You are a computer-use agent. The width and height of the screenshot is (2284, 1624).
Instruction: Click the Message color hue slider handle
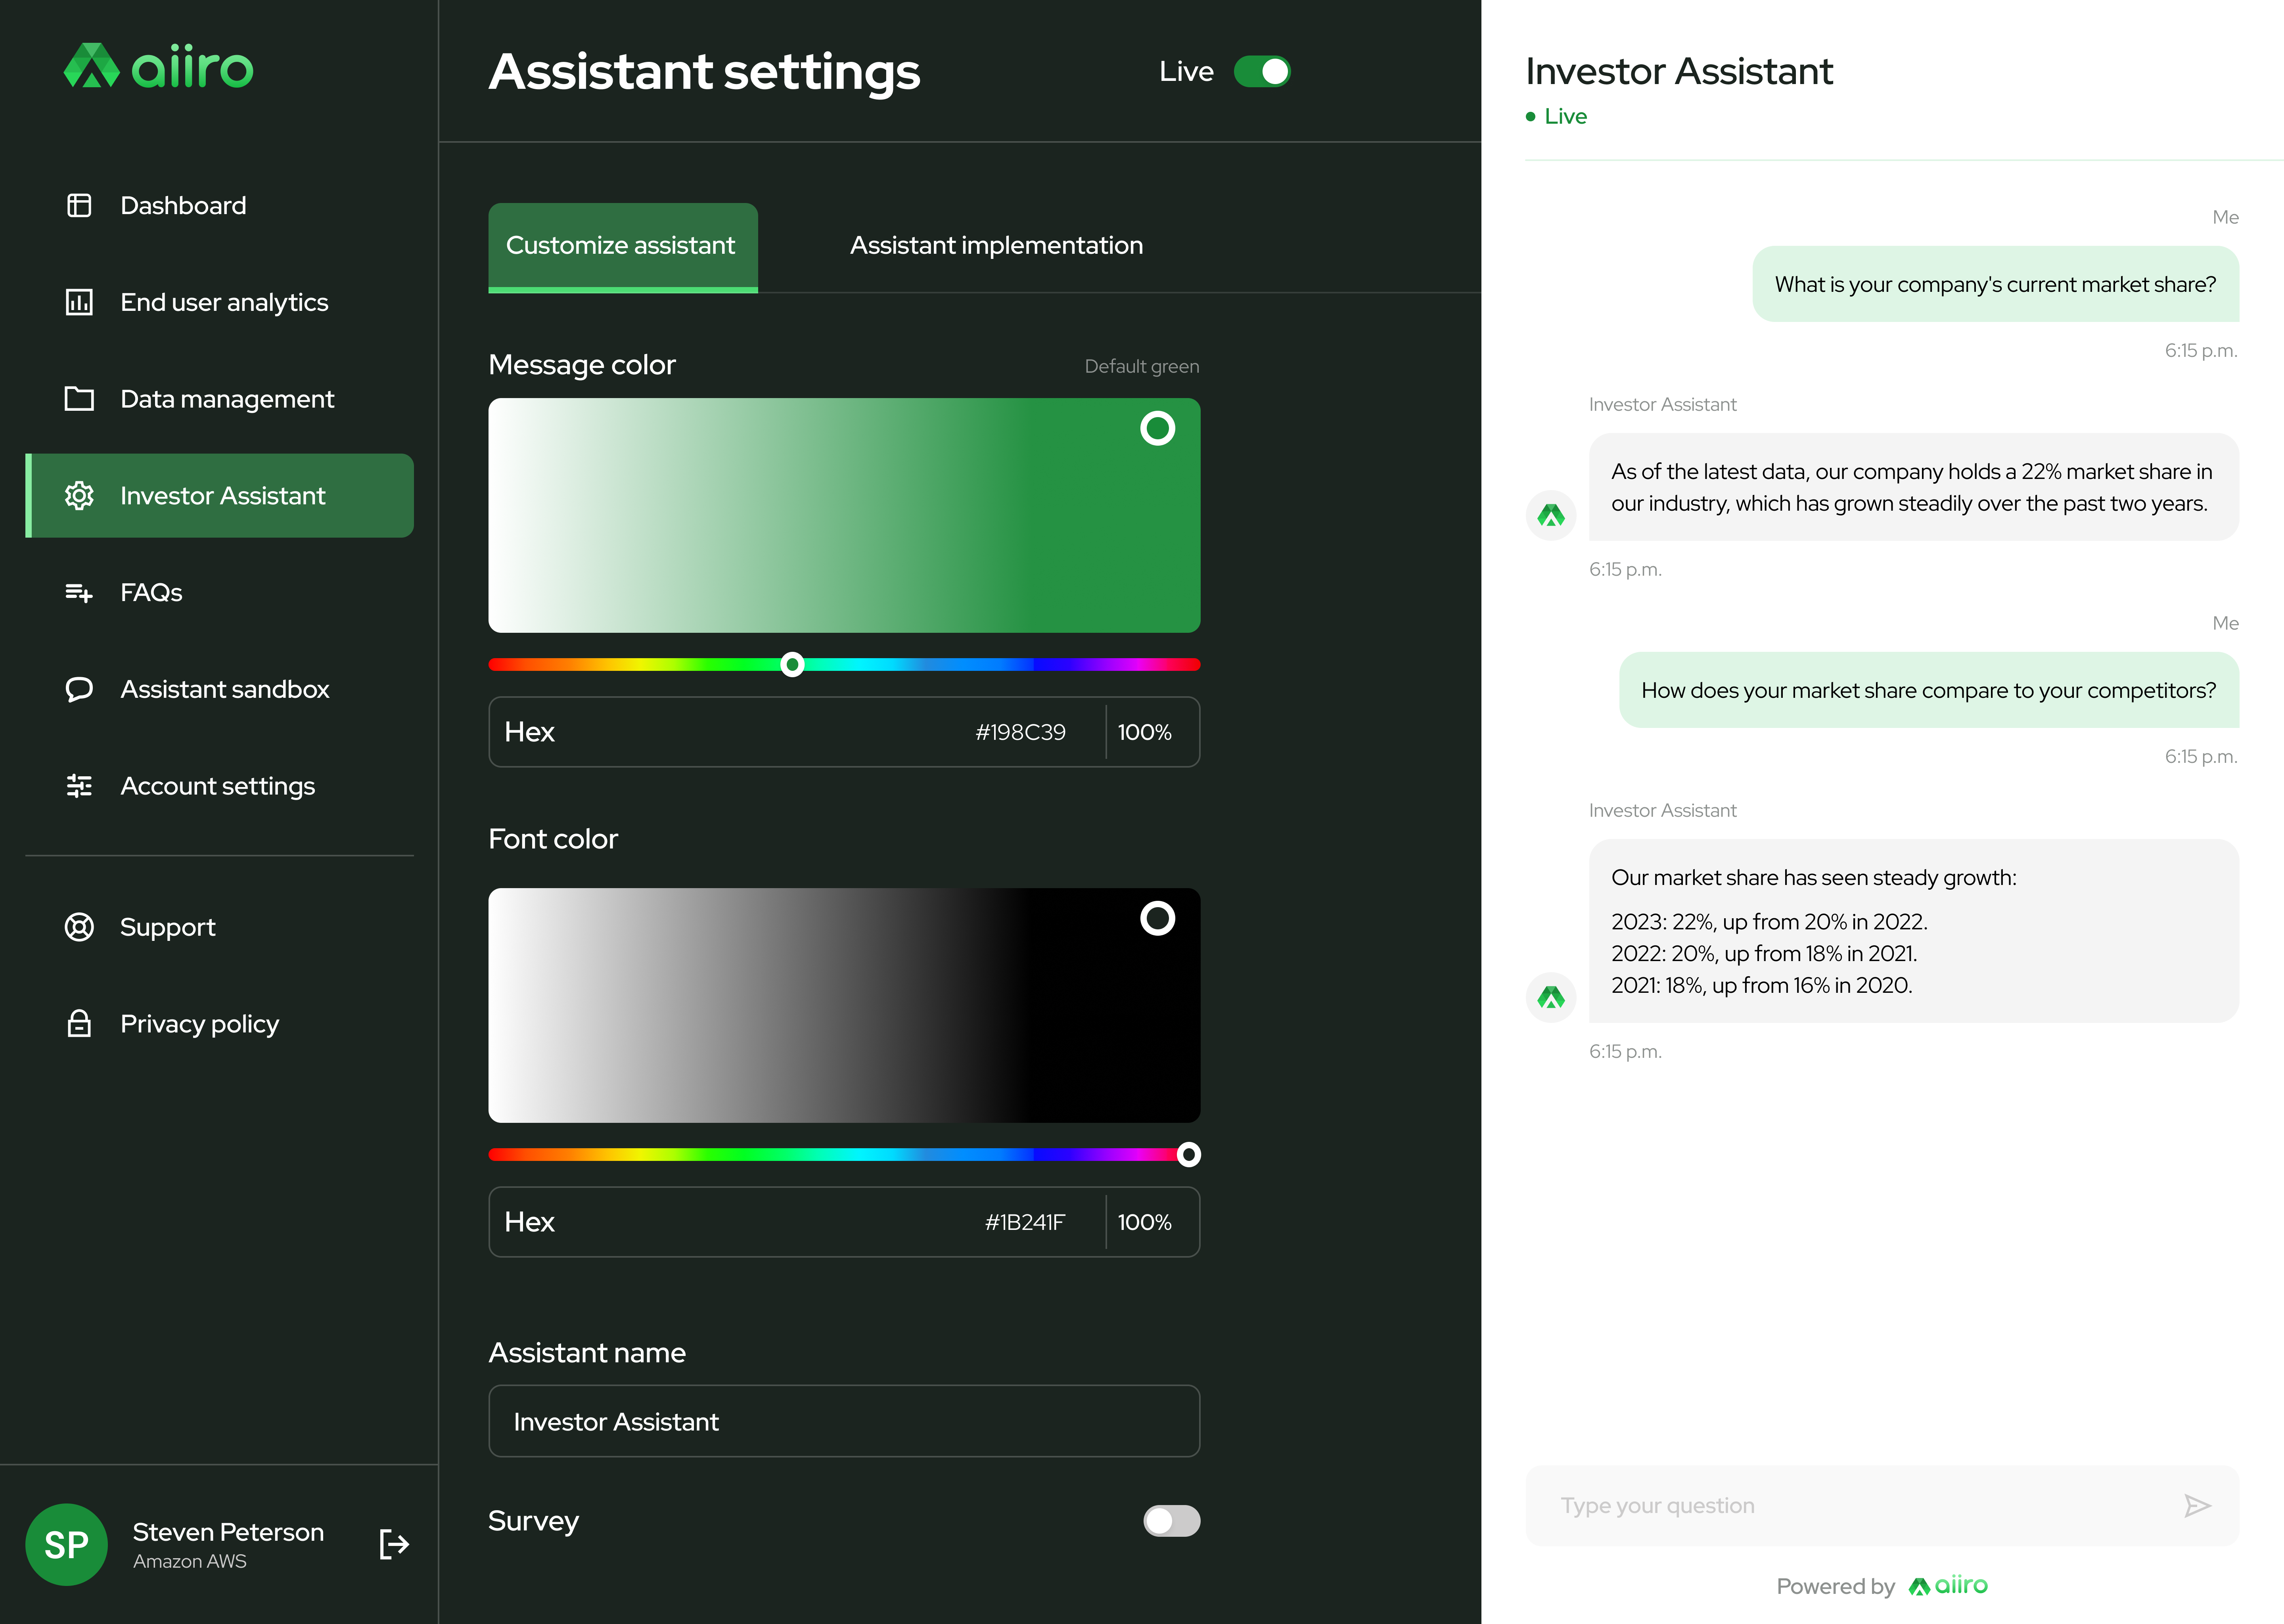(x=792, y=664)
